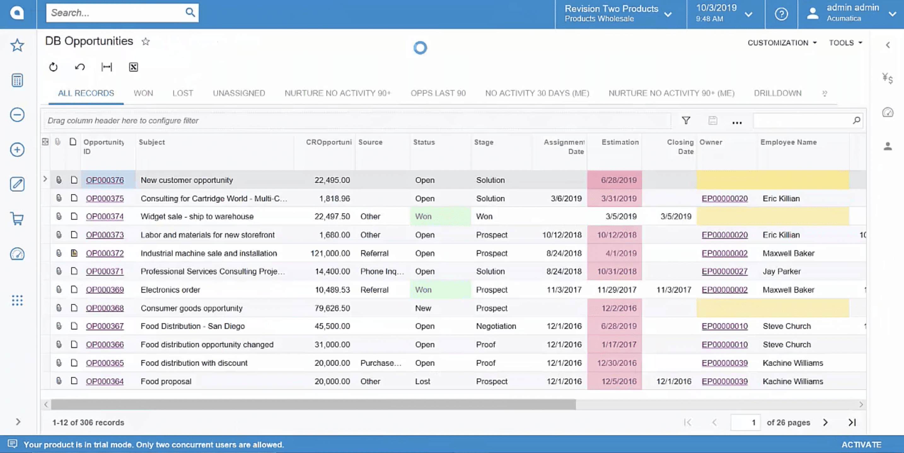Open the shopping cart module

[x=16, y=219]
